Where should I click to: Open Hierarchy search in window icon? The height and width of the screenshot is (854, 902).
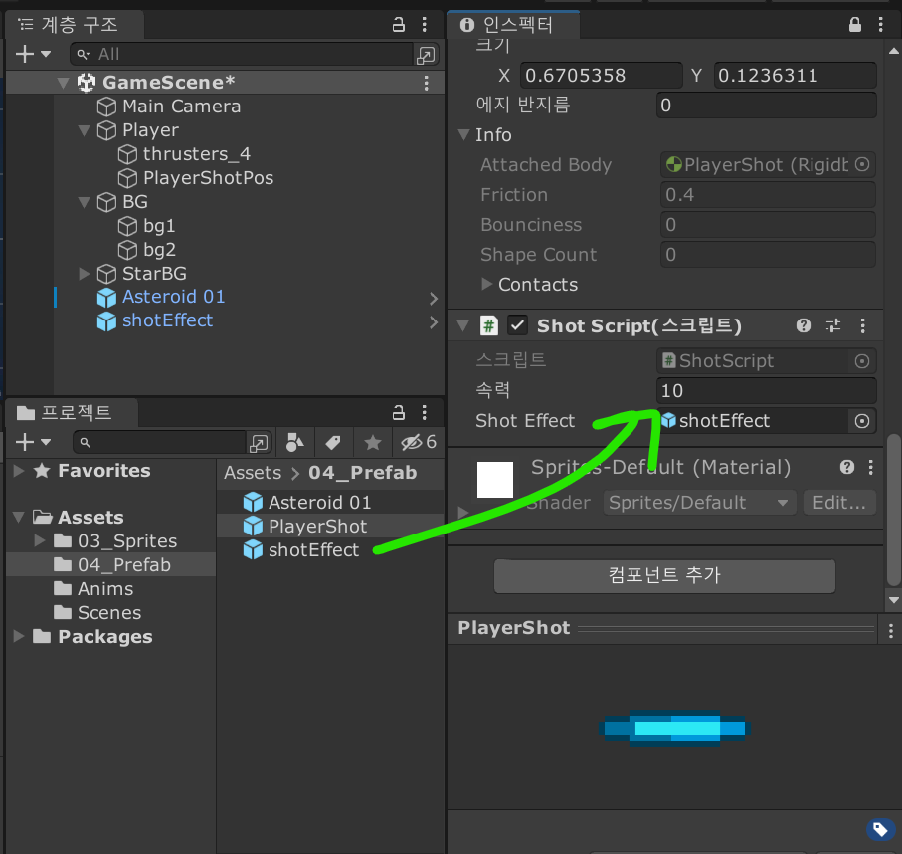(427, 55)
